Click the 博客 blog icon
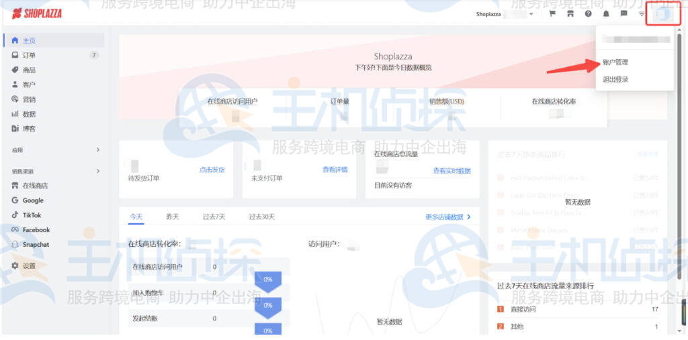The width and height of the screenshot is (688, 340). click(15, 129)
